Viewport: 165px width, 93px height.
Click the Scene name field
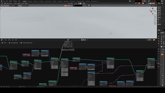pyautogui.click(x=137, y=1)
